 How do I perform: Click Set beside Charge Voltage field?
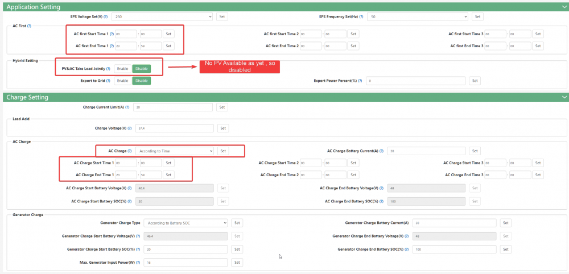[223, 128]
